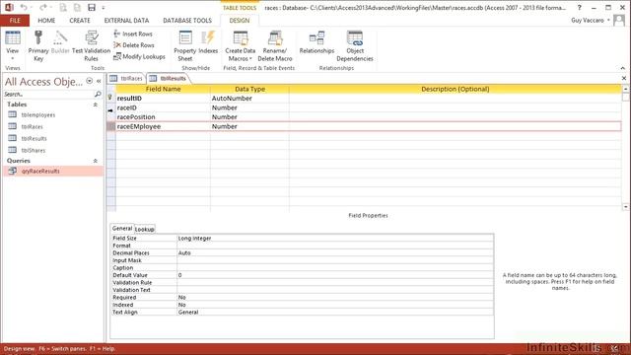Screen dimensions: 631x355
Task: Click the Decimal Places property value
Action: (x=335, y=253)
